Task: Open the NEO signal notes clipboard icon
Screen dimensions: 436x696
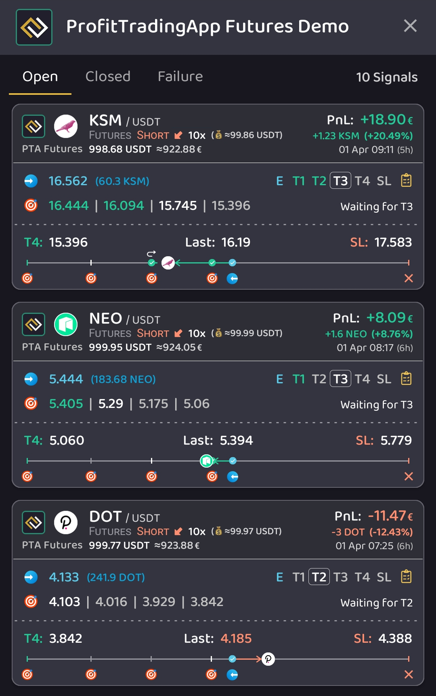Action: [406, 378]
